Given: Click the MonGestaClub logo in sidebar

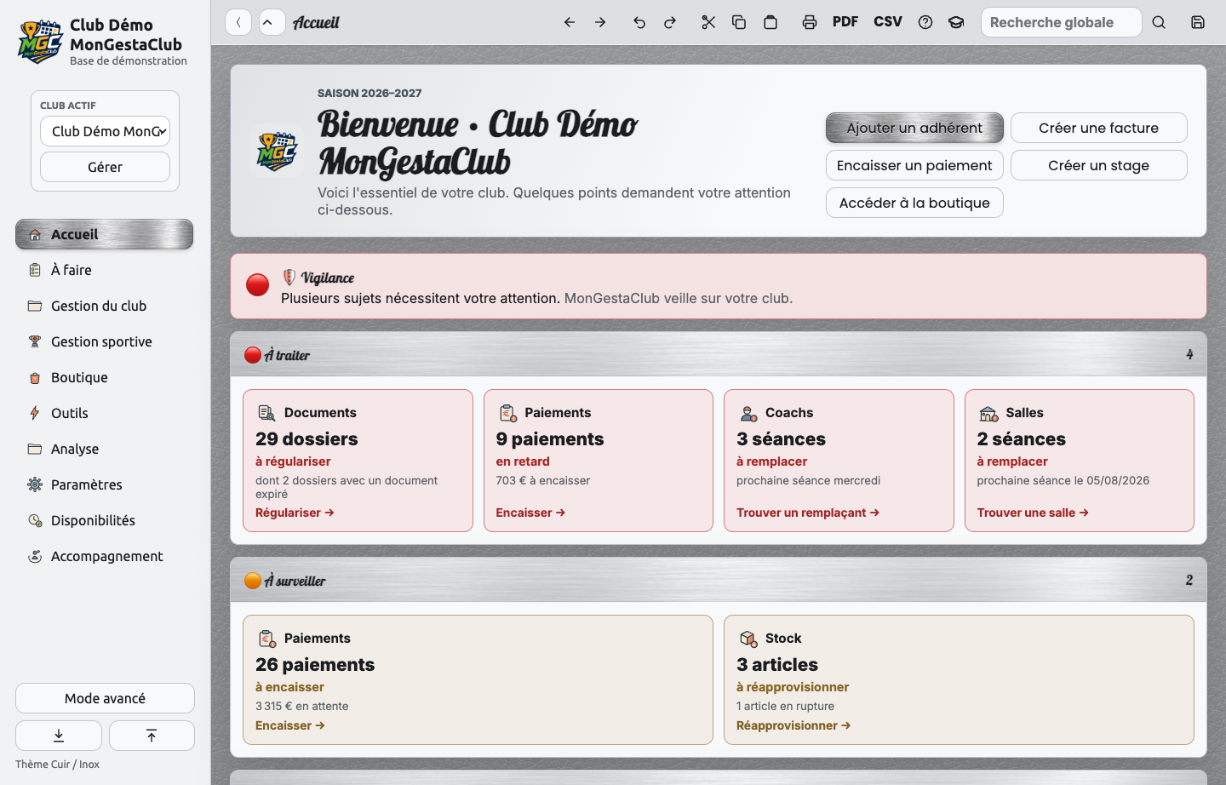Looking at the screenshot, I should (40, 42).
